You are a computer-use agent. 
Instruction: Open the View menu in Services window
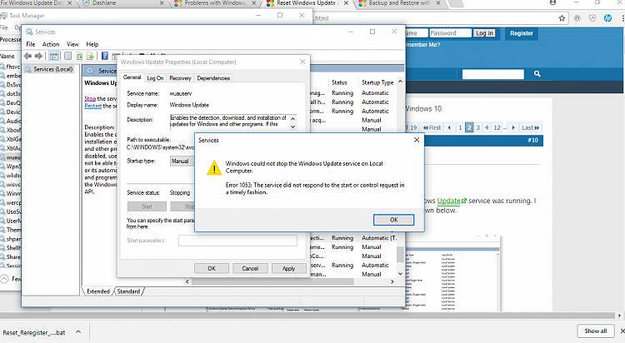point(72,44)
